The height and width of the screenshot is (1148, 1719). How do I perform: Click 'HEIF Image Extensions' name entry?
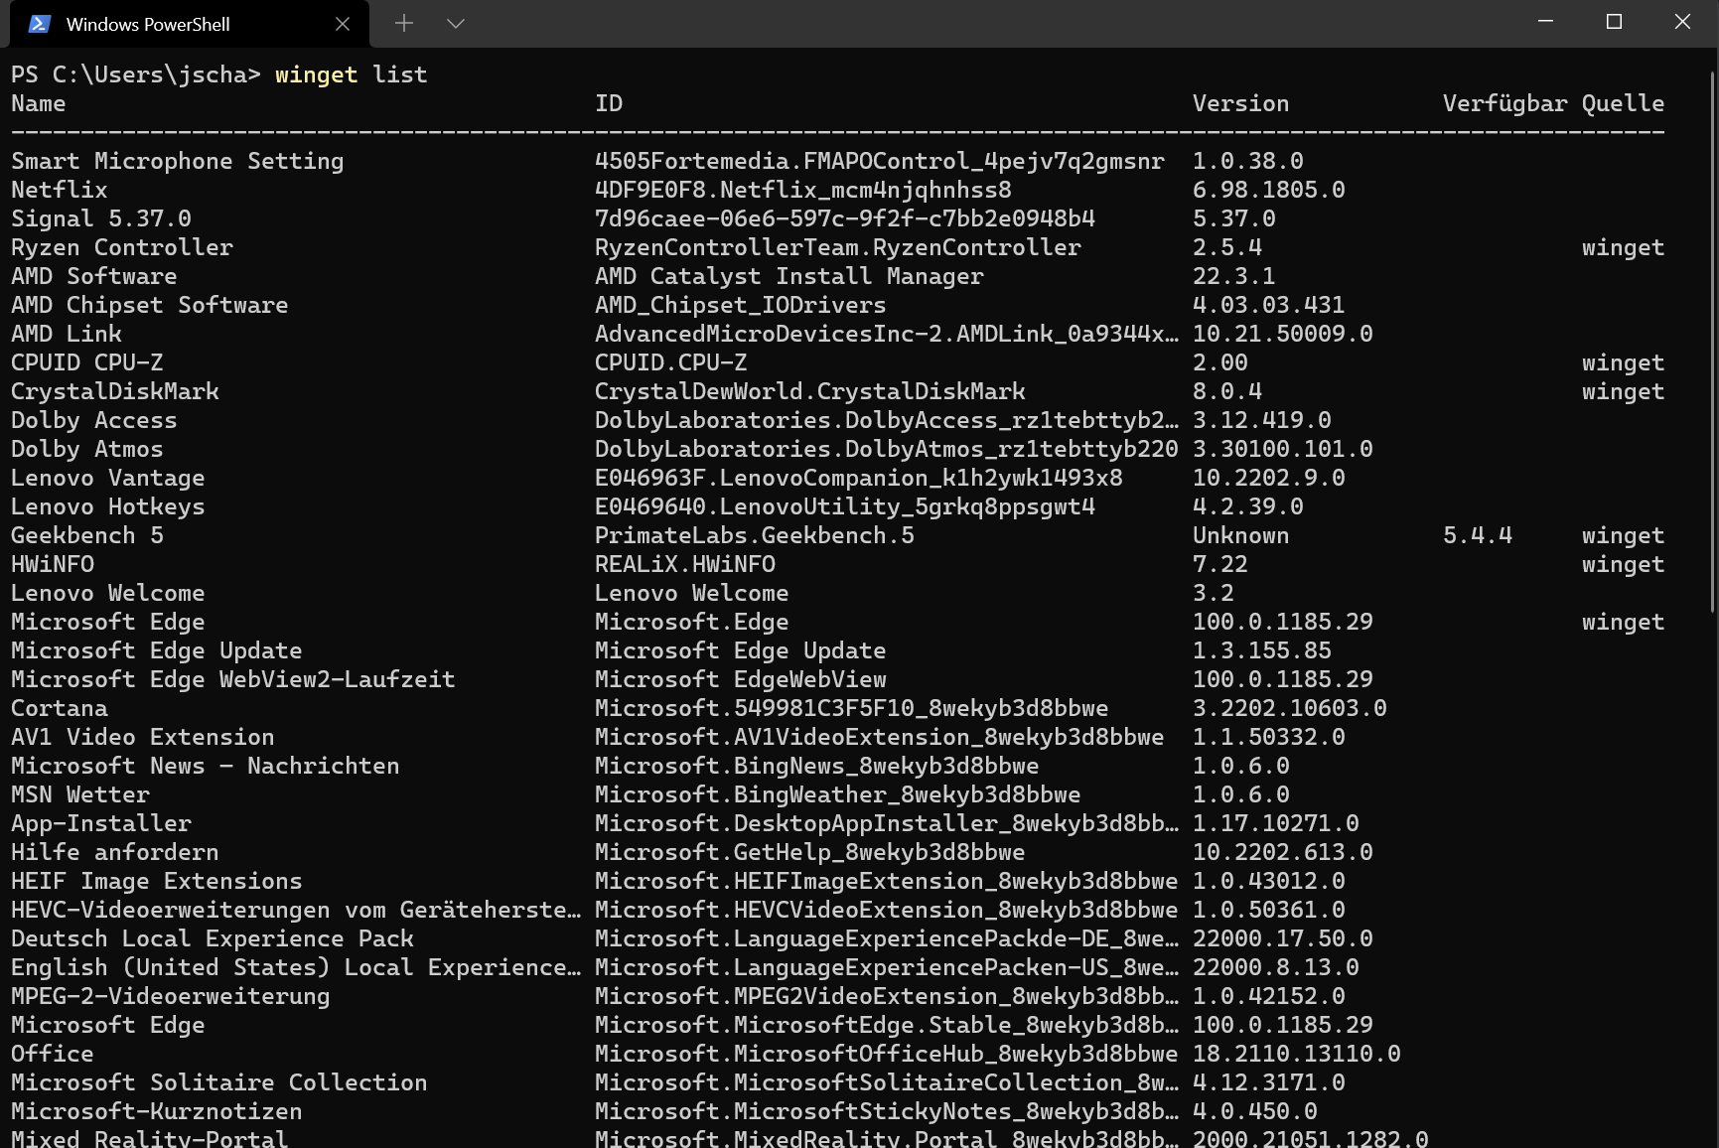[x=157, y=881]
